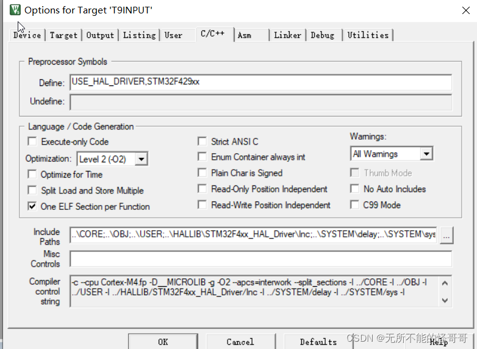Enable Read-Only Position Independent

click(x=202, y=189)
